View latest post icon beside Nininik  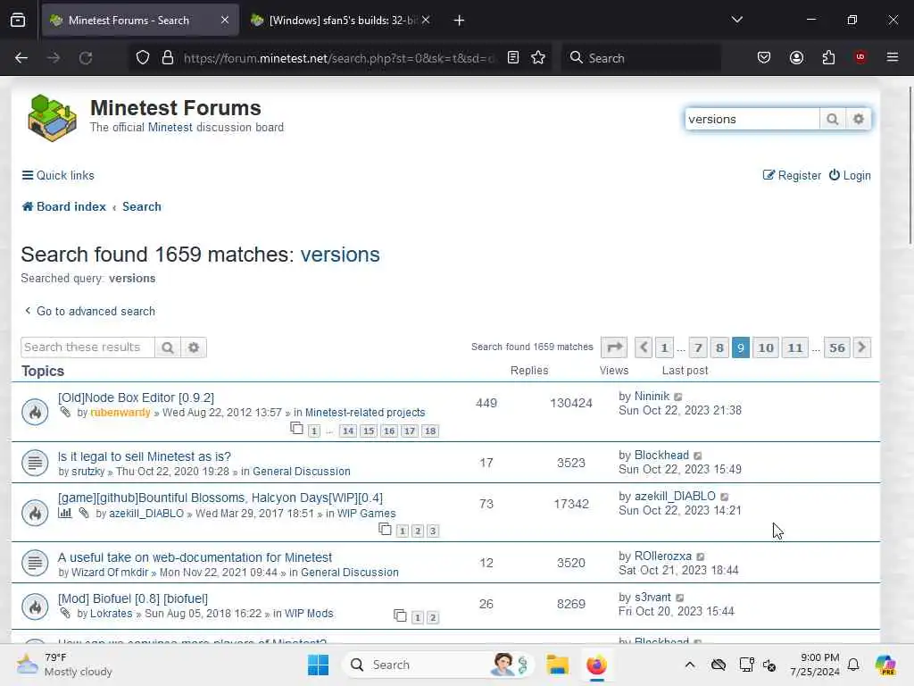(x=678, y=397)
